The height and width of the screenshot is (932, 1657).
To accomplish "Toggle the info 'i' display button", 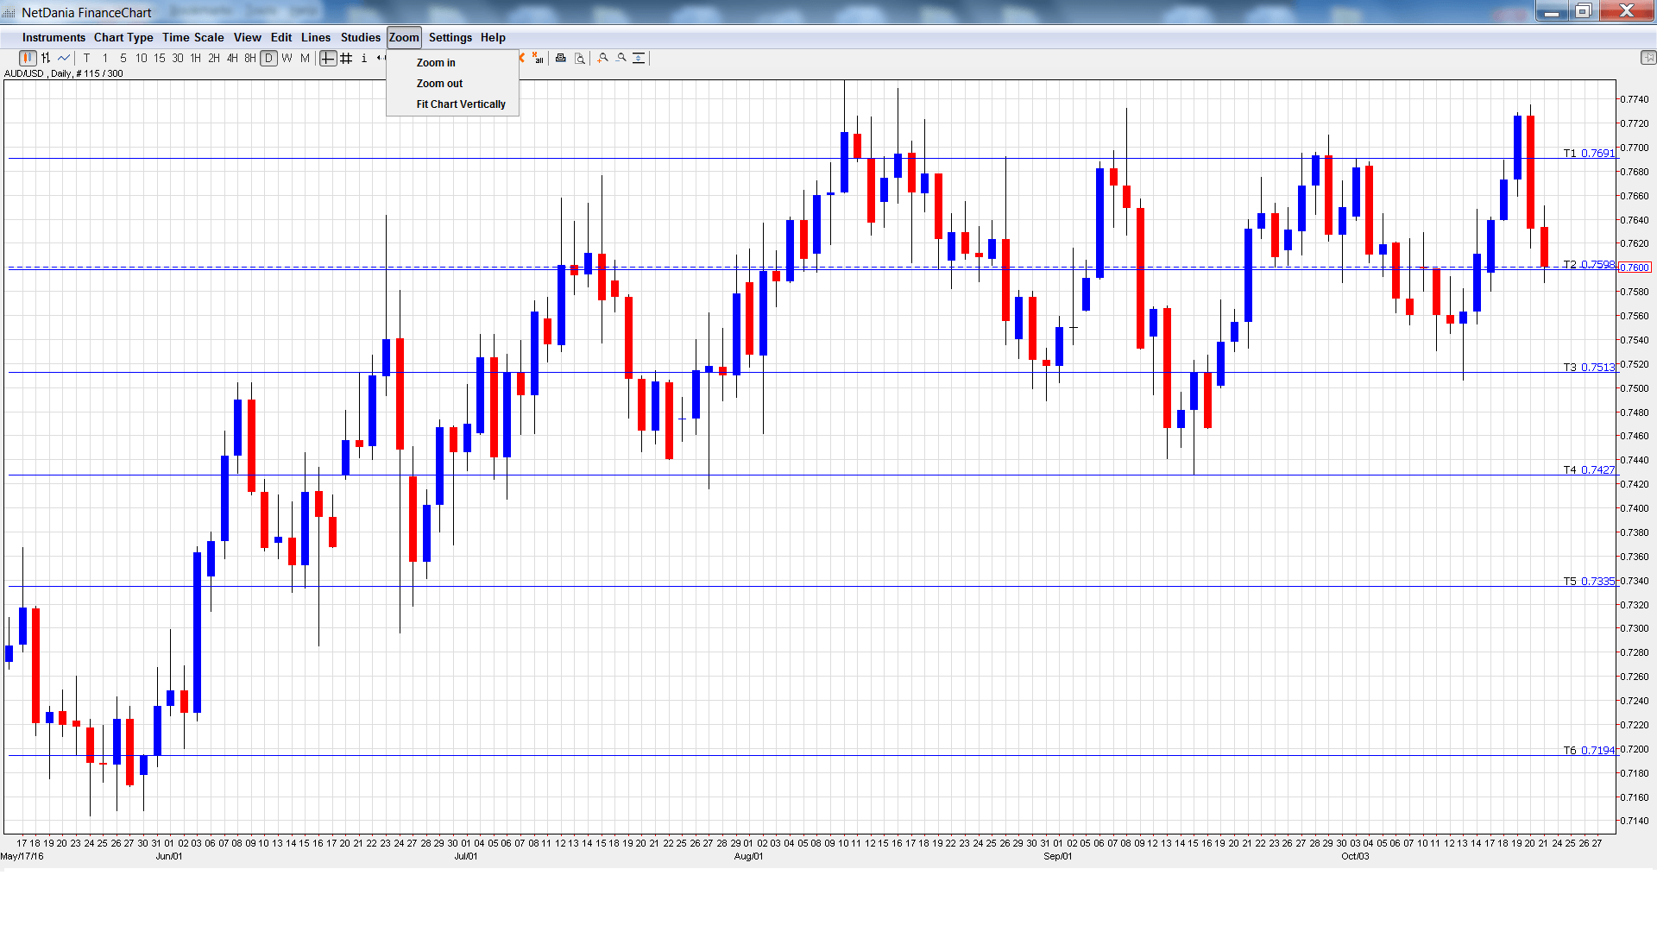I will tap(364, 59).
